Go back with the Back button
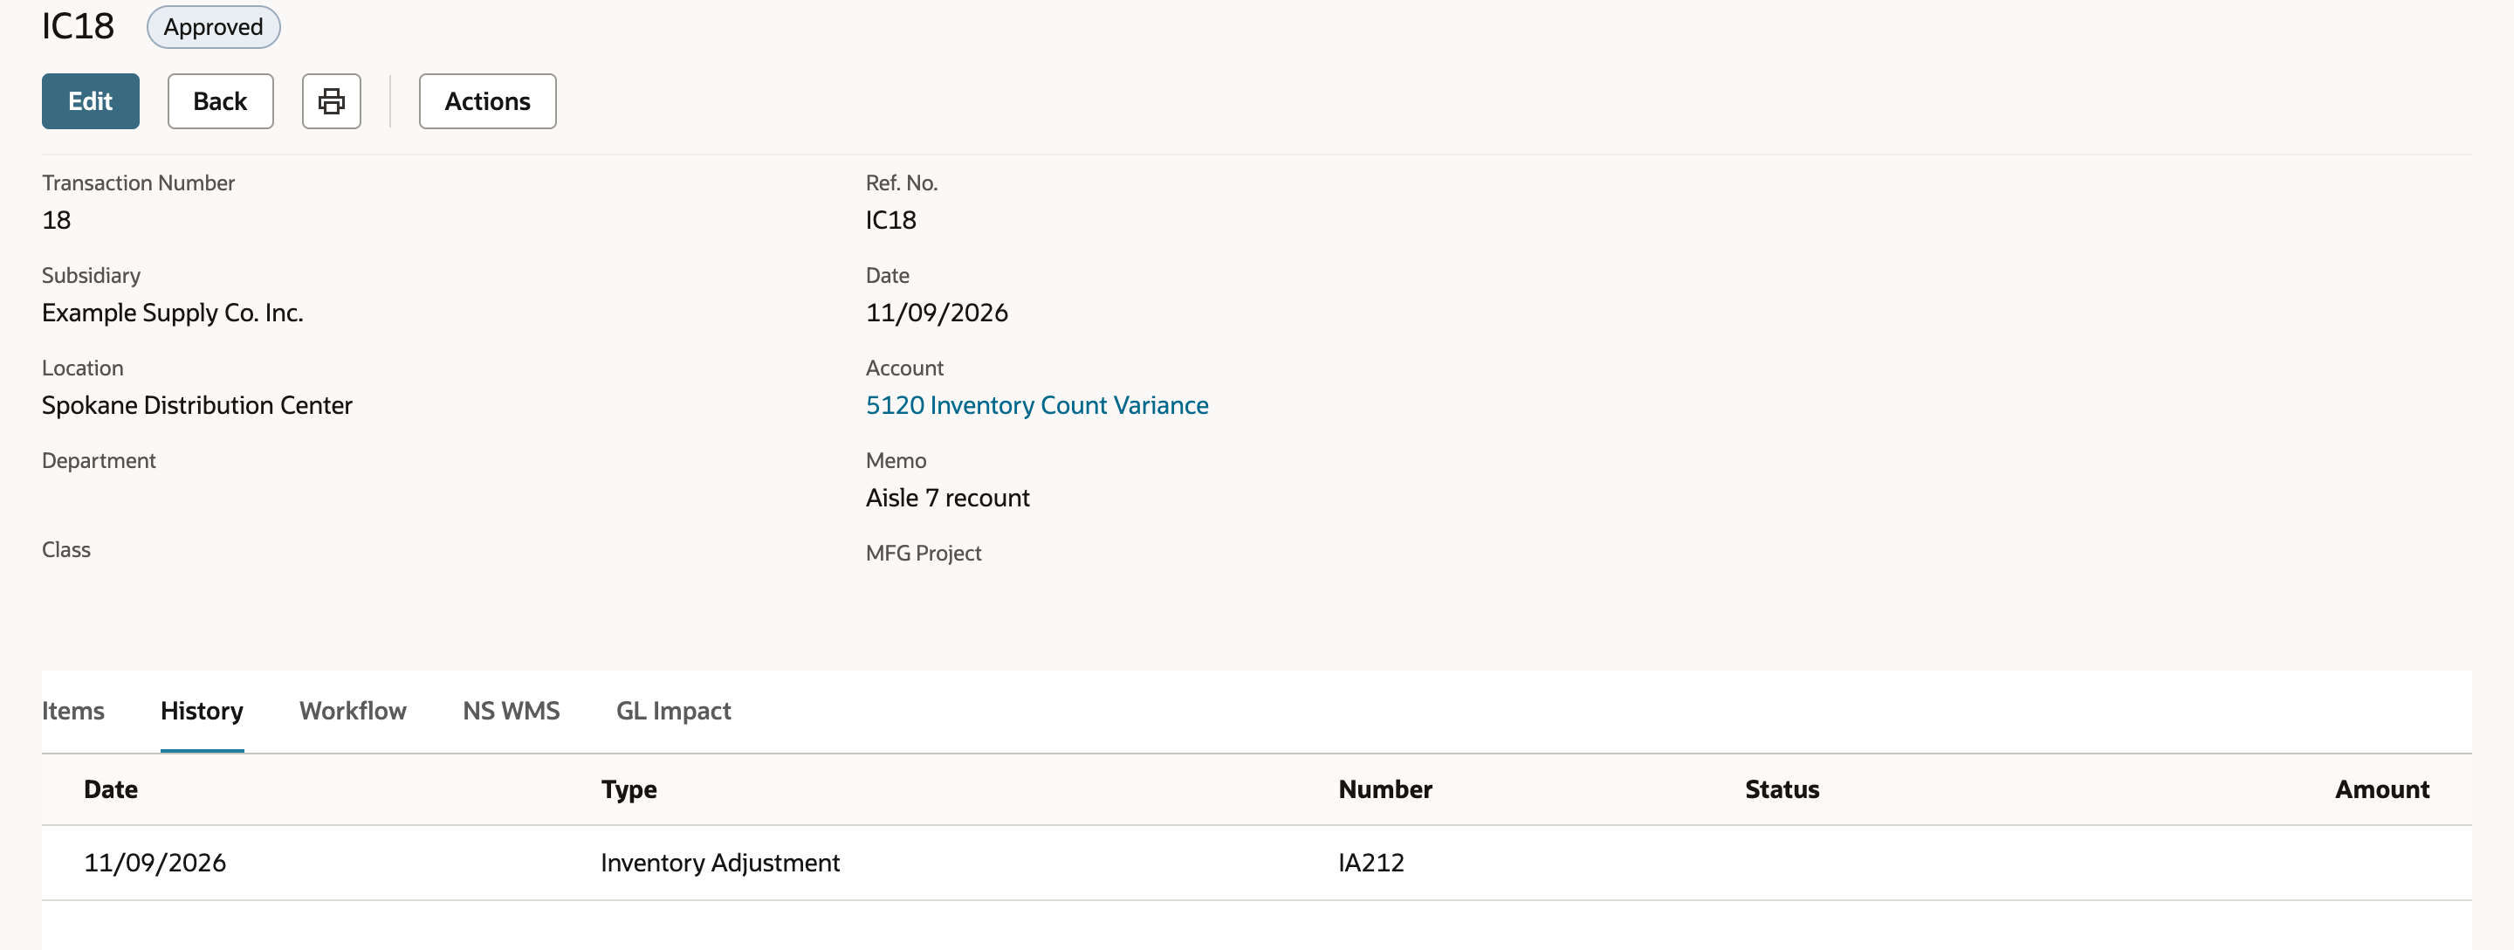This screenshot has width=2514, height=950. (x=220, y=100)
